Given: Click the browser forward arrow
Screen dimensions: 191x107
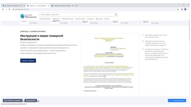Looking at the screenshot, I should coord(6,9).
